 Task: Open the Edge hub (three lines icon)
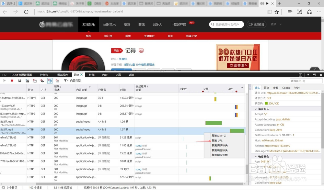[290, 12]
